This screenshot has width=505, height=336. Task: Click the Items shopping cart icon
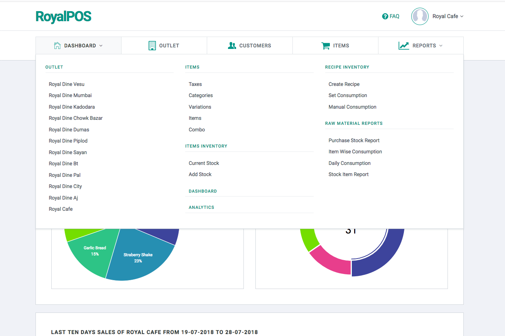point(326,45)
